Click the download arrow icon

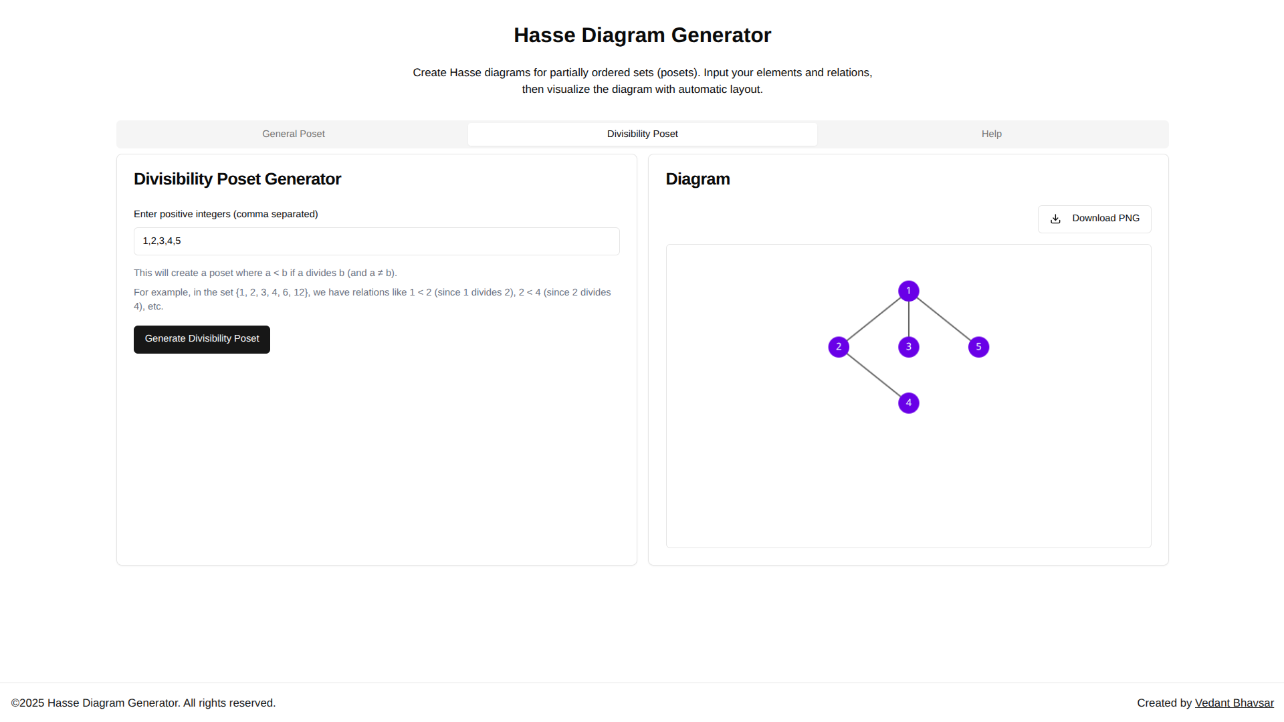pos(1055,219)
